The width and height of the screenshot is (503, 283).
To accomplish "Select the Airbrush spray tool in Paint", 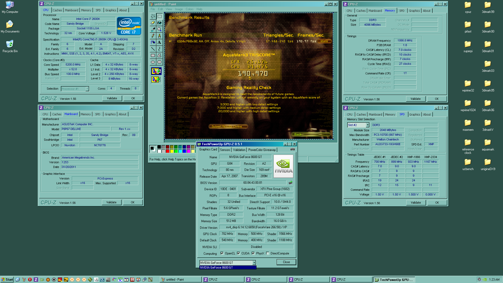I will click(x=153, y=42).
